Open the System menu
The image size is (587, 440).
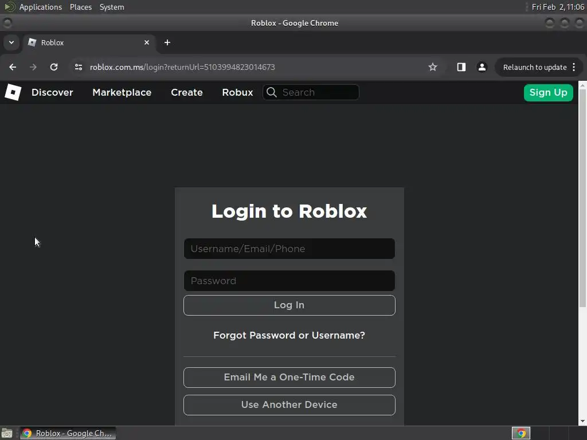[x=112, y=7]
